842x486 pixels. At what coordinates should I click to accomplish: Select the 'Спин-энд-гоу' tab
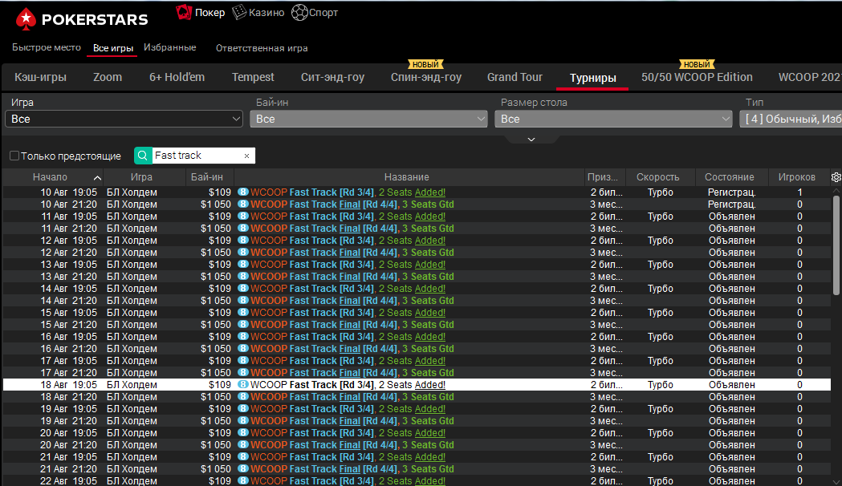426,77
